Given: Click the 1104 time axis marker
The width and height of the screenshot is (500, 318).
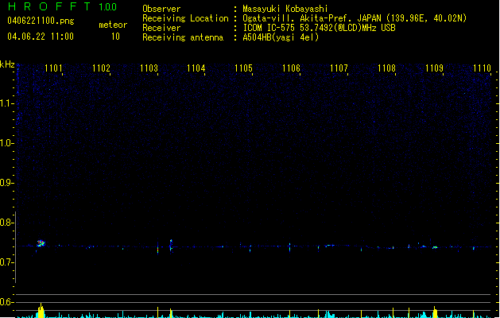Looking at the screenshot, I should (196, 68).
